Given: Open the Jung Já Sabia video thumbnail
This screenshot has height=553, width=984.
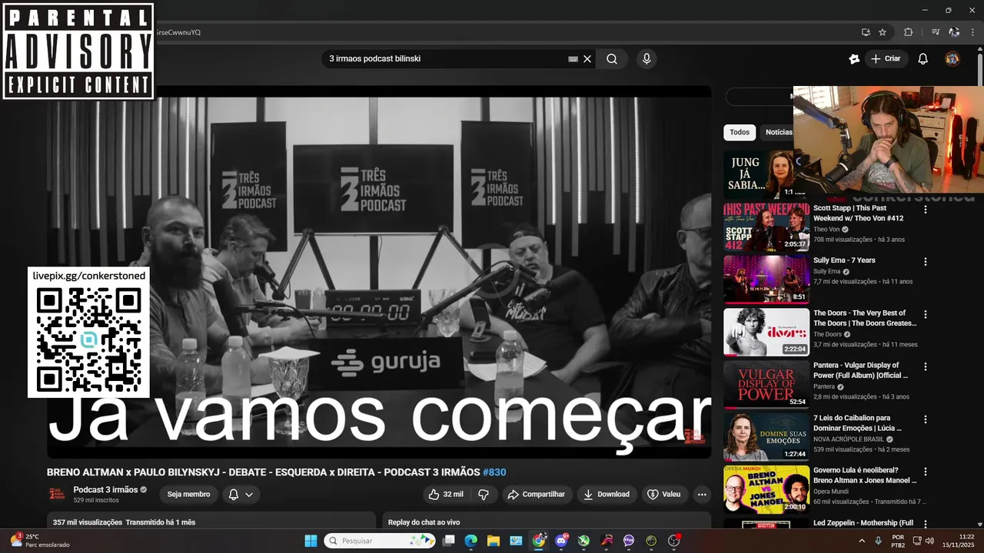Looking at the screenshot, I should (758, 174).
